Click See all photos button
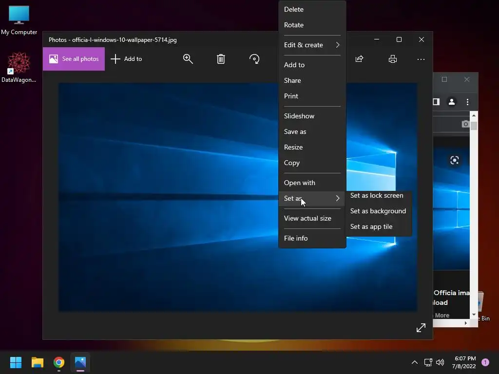The width and height of the screenshot is (499, 374). point(74,59)
